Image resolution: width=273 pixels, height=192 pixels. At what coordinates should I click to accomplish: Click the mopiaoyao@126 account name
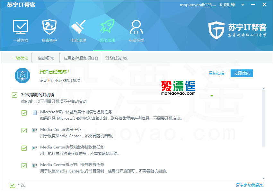(x=198, y=5)
